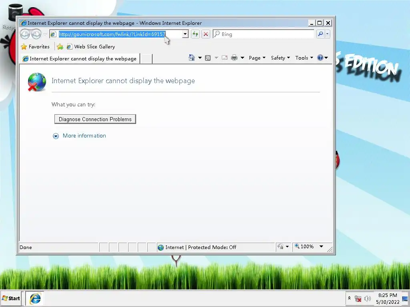Open the Web Slice Gallery link
Screen dimensions: 410x307
(x=91, y=47)
